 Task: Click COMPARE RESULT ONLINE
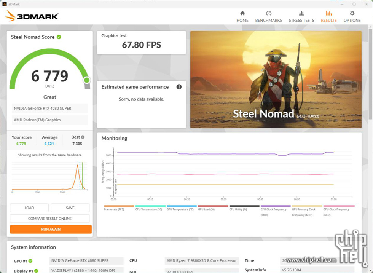[x=50, y=219]
